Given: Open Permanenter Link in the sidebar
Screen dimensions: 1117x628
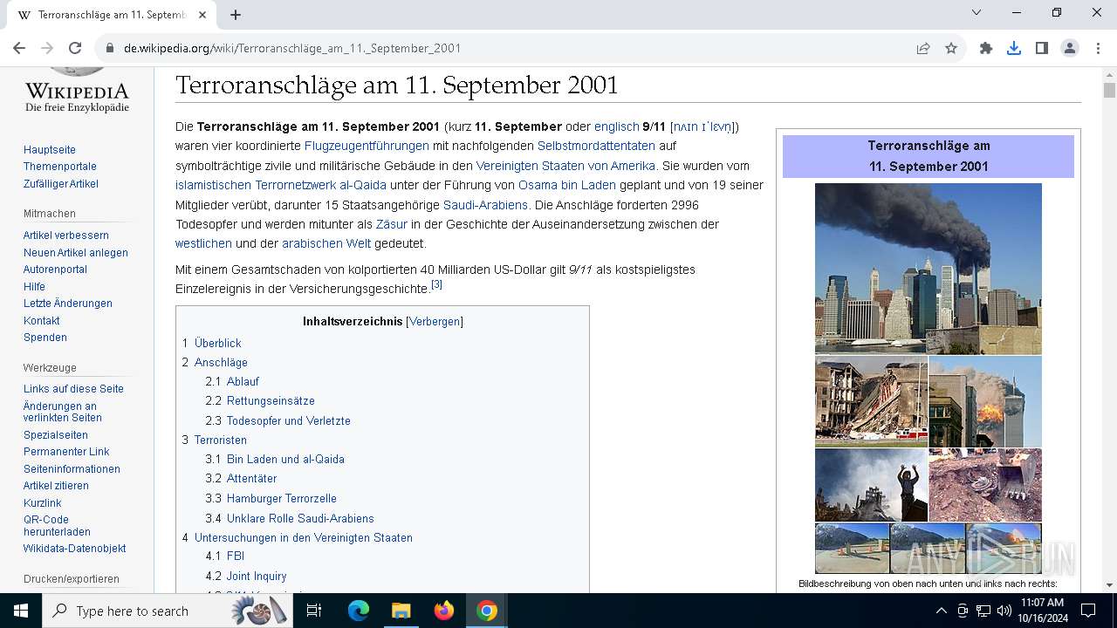Looking at the screenshot, I should pyautogui.click(x=66, y=452).
